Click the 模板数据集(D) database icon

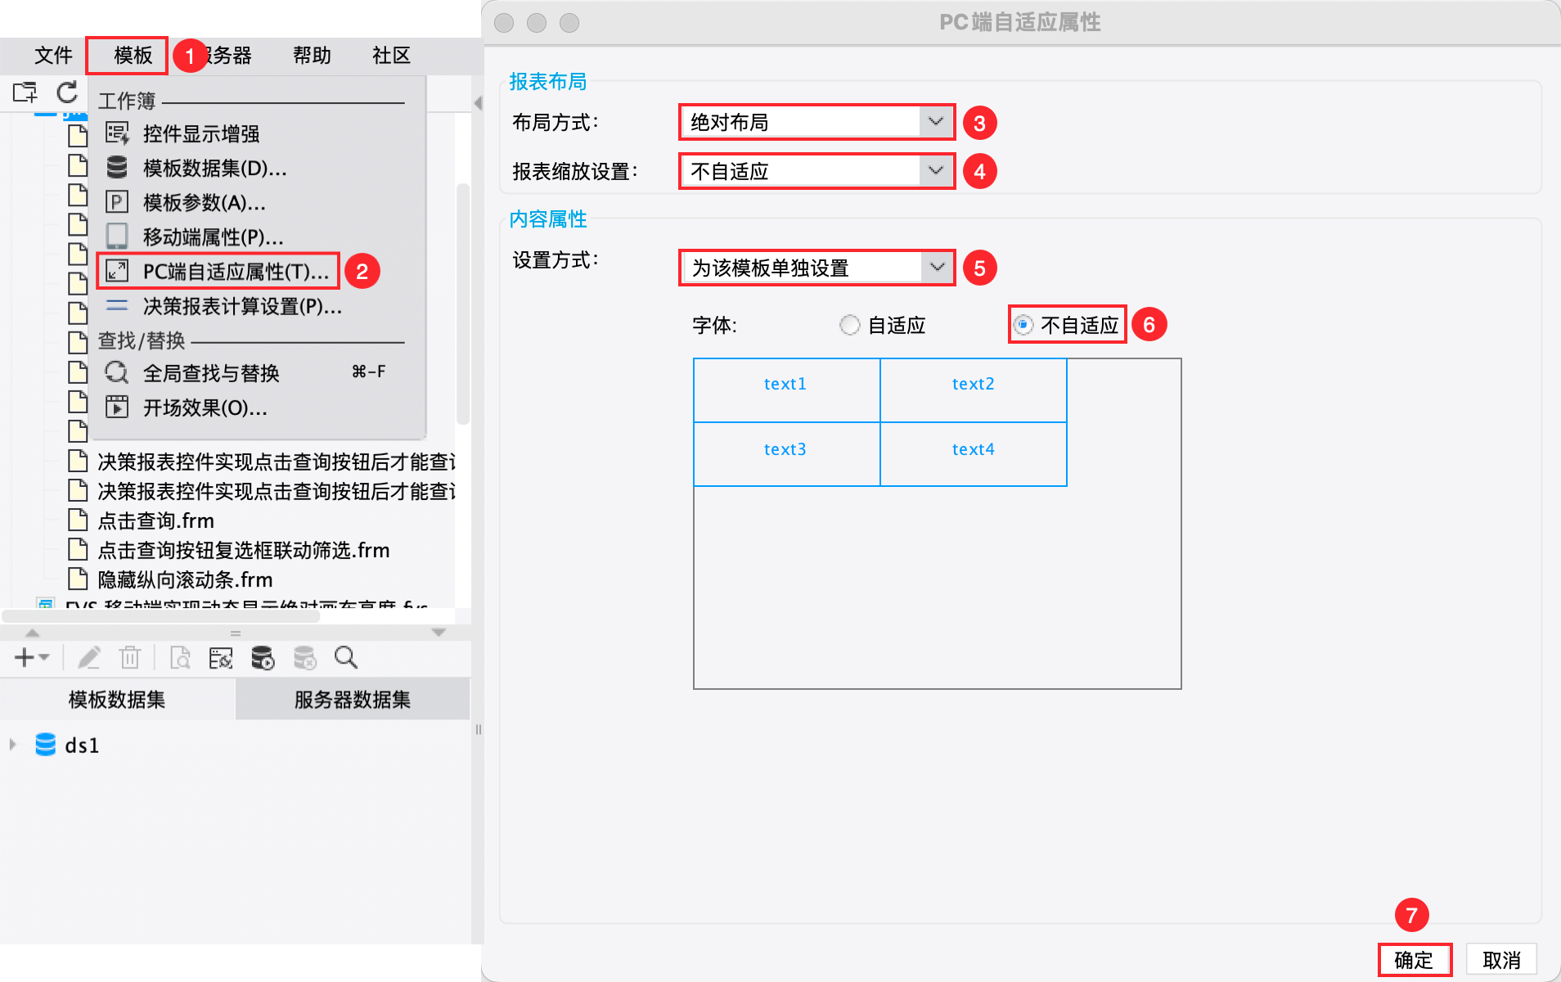tap(117, 168)
